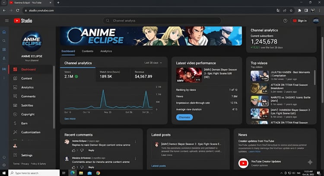This screenshot has width=324, height=176.
Task: Switch to the Analytics tab under the banner
Action: pos(106,51)
